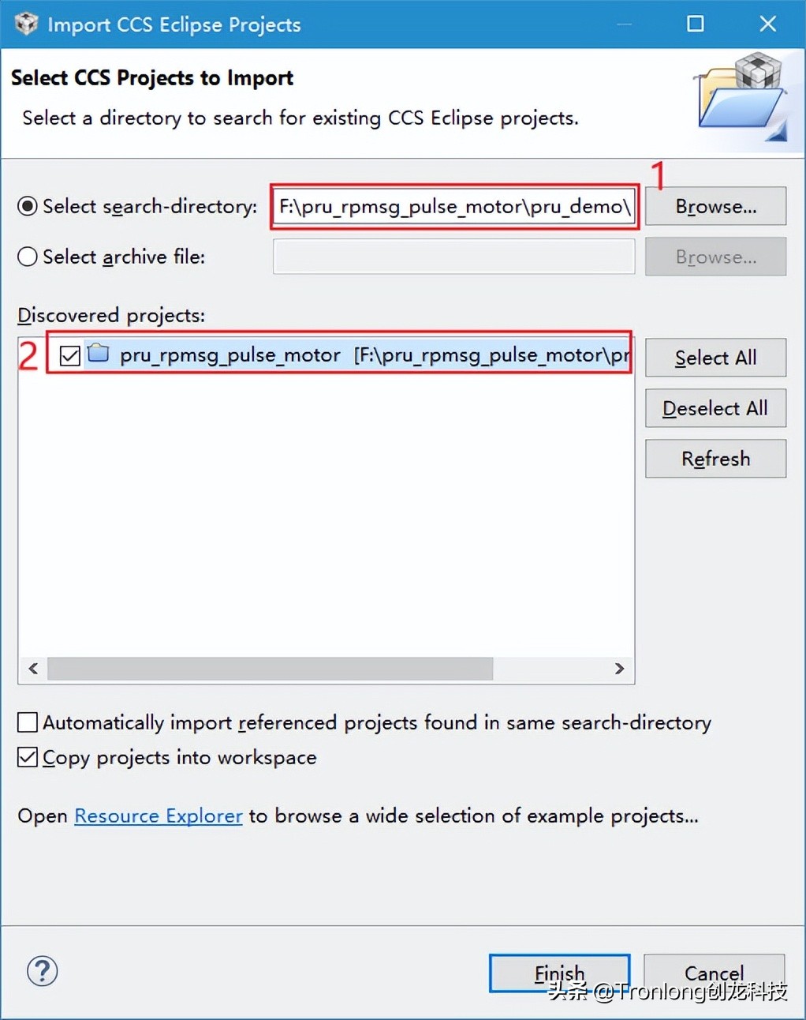The image size is (806, 1020).
Task: Open Browse for the search-directory
Action: pos(716,206)
